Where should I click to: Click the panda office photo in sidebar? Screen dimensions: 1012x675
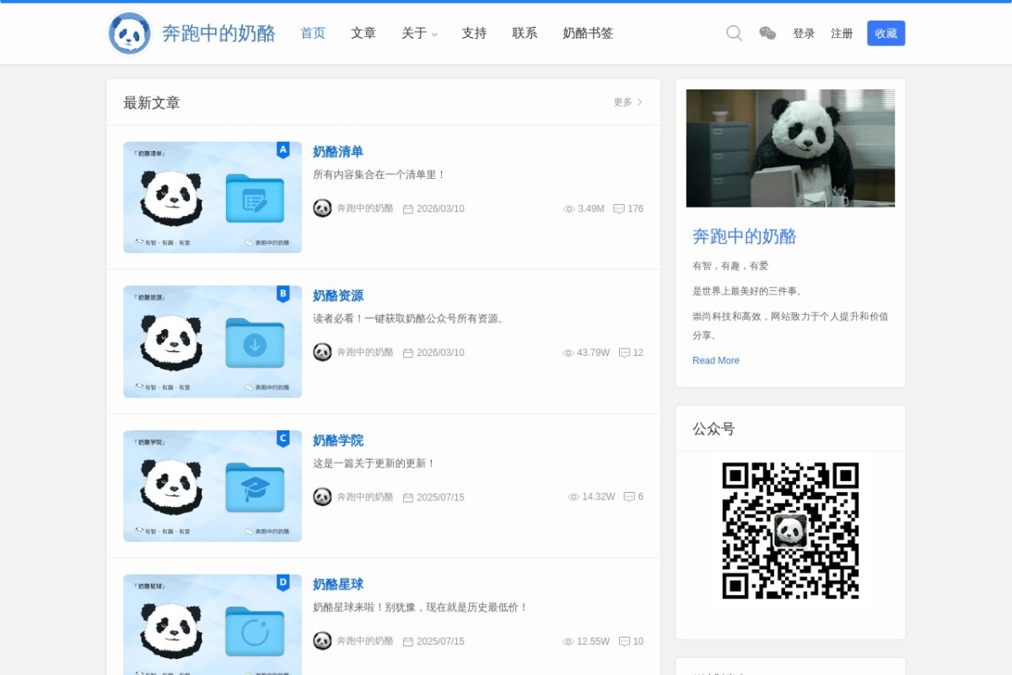tap(790, 148)
